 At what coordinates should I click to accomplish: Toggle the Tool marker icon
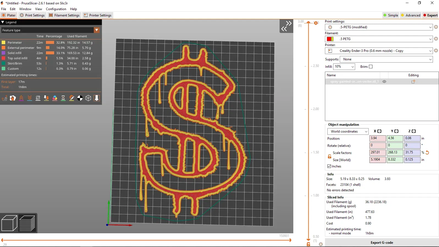[x=97, y=98]
